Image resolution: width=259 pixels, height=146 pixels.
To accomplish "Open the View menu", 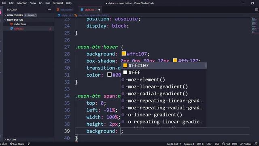I will coord(33,3).
